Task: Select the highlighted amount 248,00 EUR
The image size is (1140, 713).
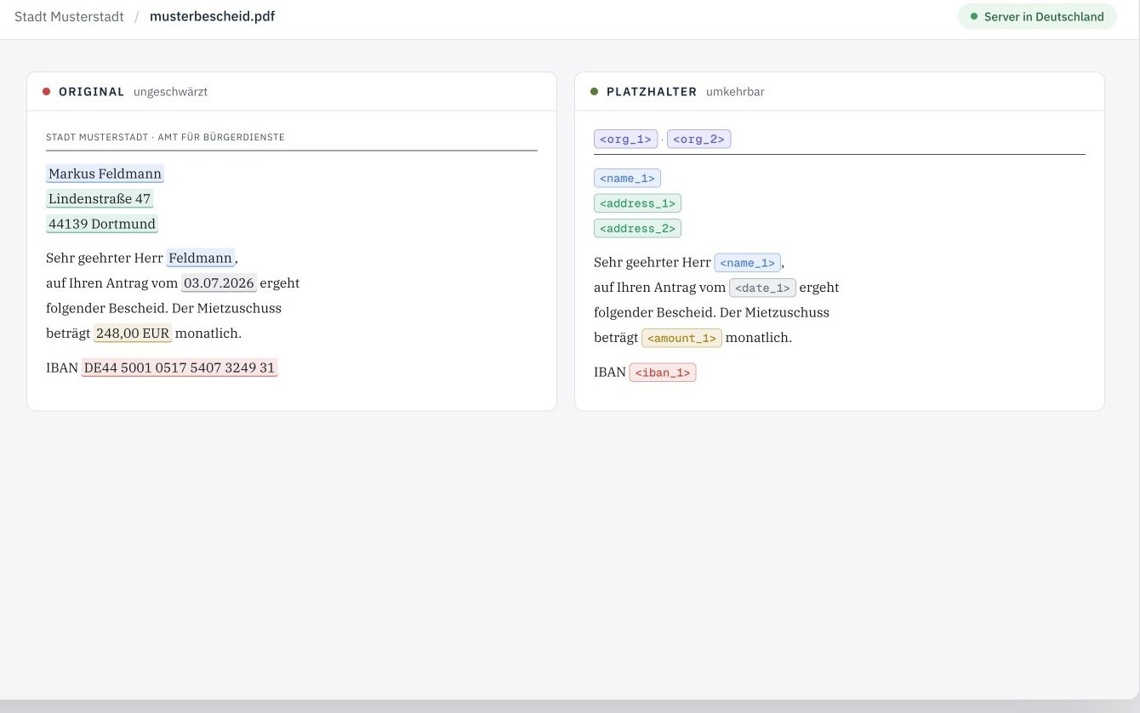Action: tap(133, 333)
